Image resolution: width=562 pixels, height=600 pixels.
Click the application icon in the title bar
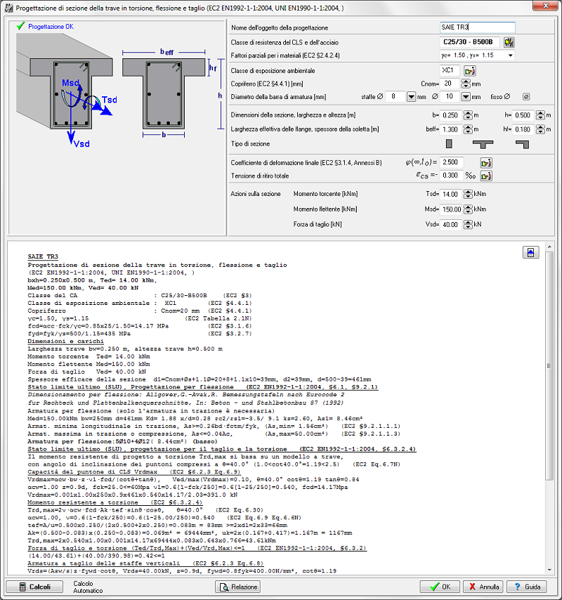[x=8, y=8]
